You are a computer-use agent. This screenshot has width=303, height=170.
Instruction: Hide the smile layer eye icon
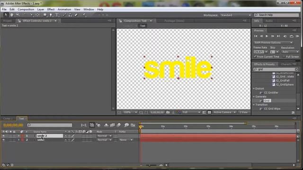tap(3, 140)
